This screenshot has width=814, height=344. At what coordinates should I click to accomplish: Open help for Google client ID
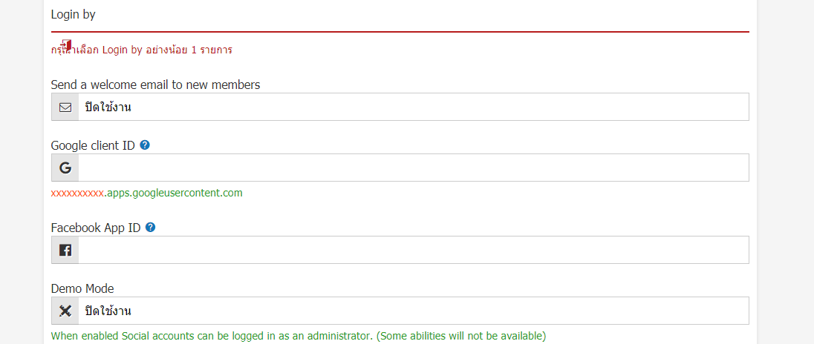145,145
